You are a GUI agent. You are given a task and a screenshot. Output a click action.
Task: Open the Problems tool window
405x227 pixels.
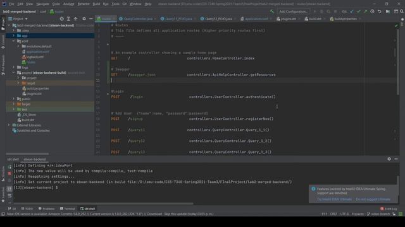coord(46,209)
